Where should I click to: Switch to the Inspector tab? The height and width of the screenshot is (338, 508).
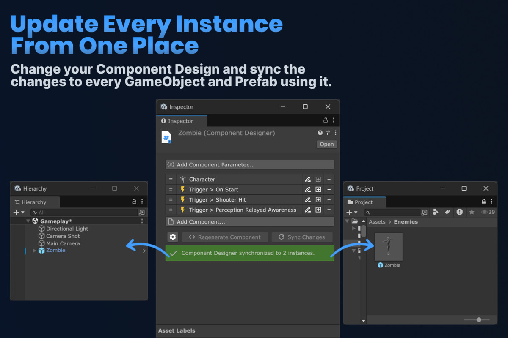tap(182, 121)
